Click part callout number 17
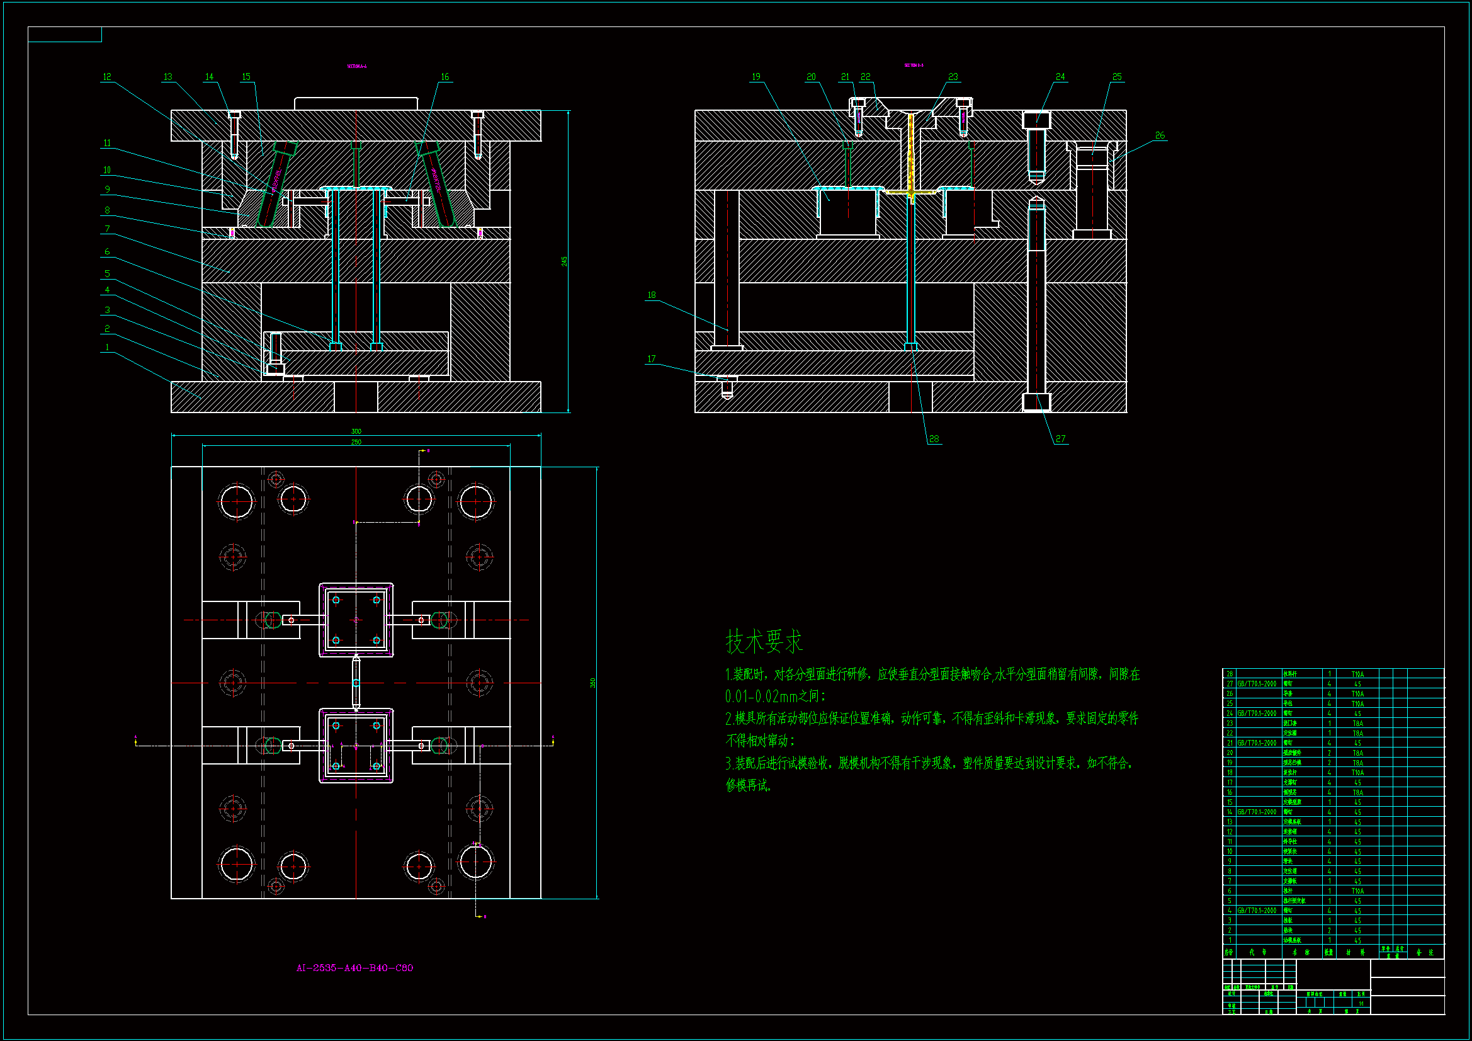This screenshot has width=1472, height=1041. (652, 359)
